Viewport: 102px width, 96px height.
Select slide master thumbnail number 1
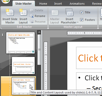20,43
